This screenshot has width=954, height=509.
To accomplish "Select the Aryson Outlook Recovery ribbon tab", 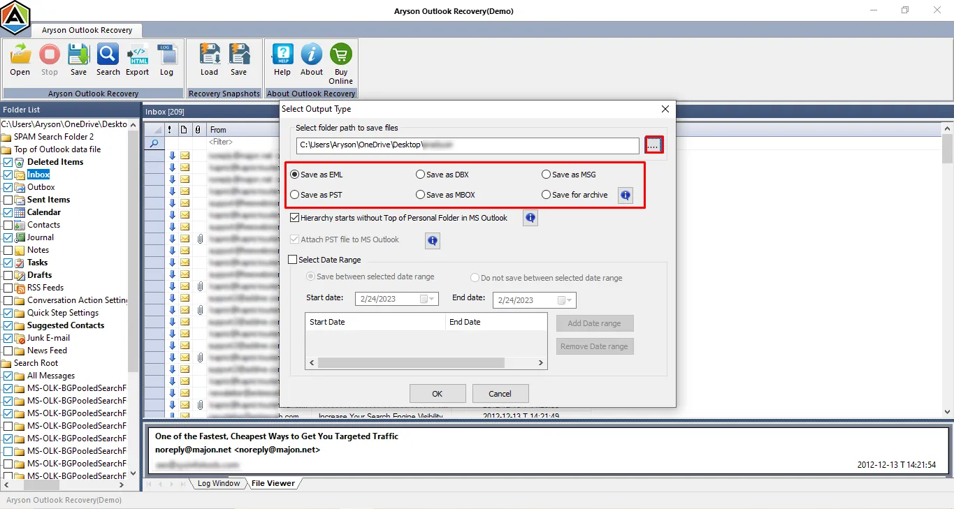I will (x=87, y=30).
